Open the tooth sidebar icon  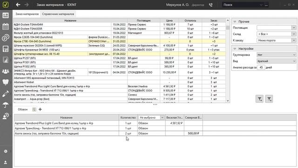point(6,82)
